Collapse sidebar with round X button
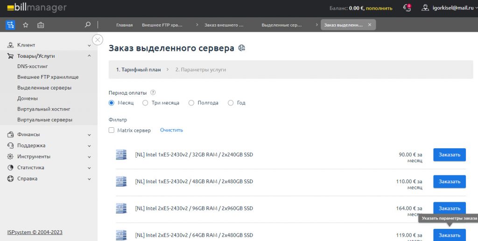478x241 pixels. click(x=98, y=40)
